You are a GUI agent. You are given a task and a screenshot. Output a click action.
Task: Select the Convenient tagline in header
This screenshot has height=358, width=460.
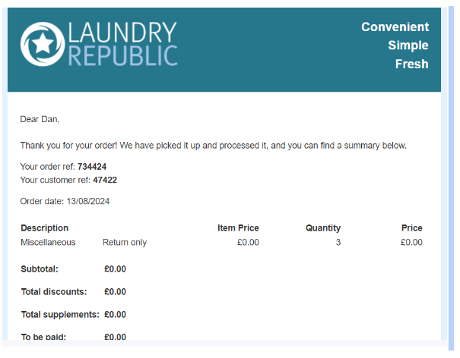(x=395, y=27)
